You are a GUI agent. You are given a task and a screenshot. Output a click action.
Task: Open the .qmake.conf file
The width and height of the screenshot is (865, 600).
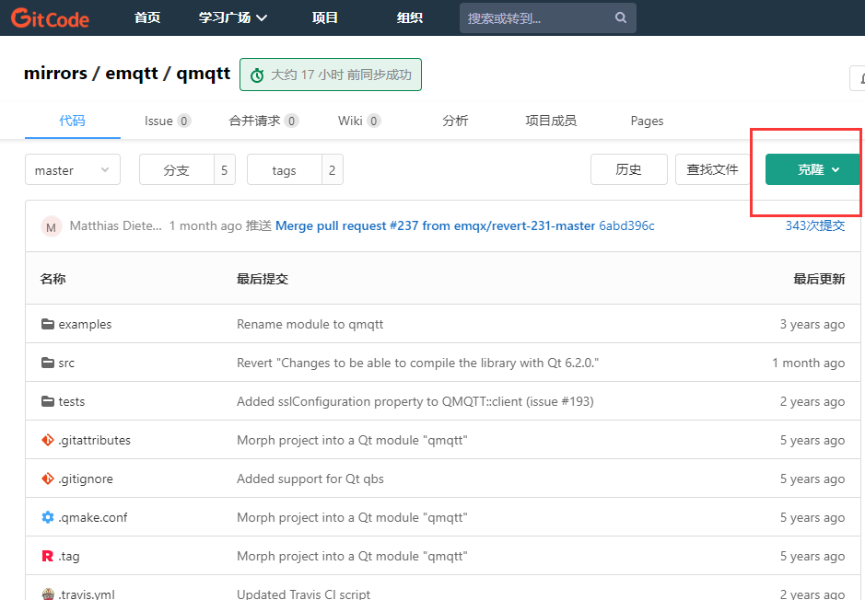point(93,517)
